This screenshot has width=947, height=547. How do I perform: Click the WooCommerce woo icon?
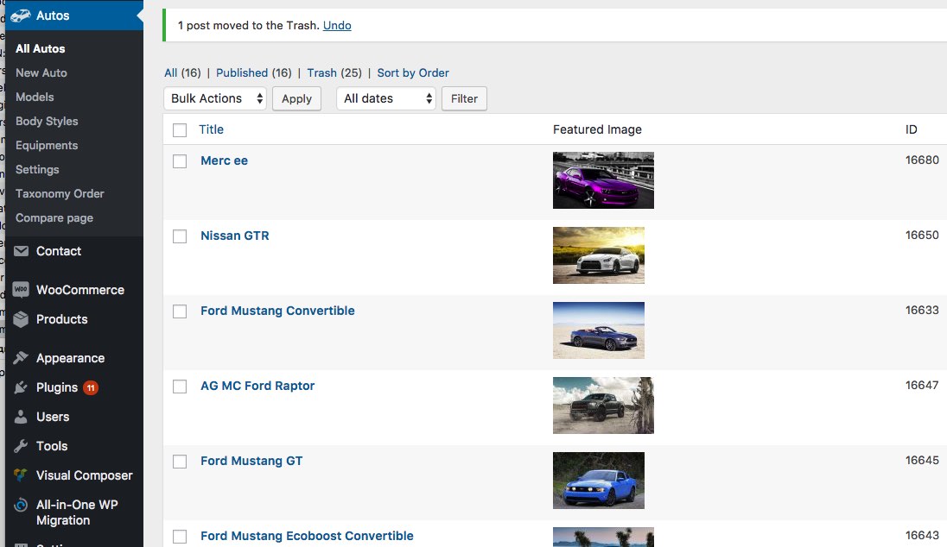[x=21, y=290]
